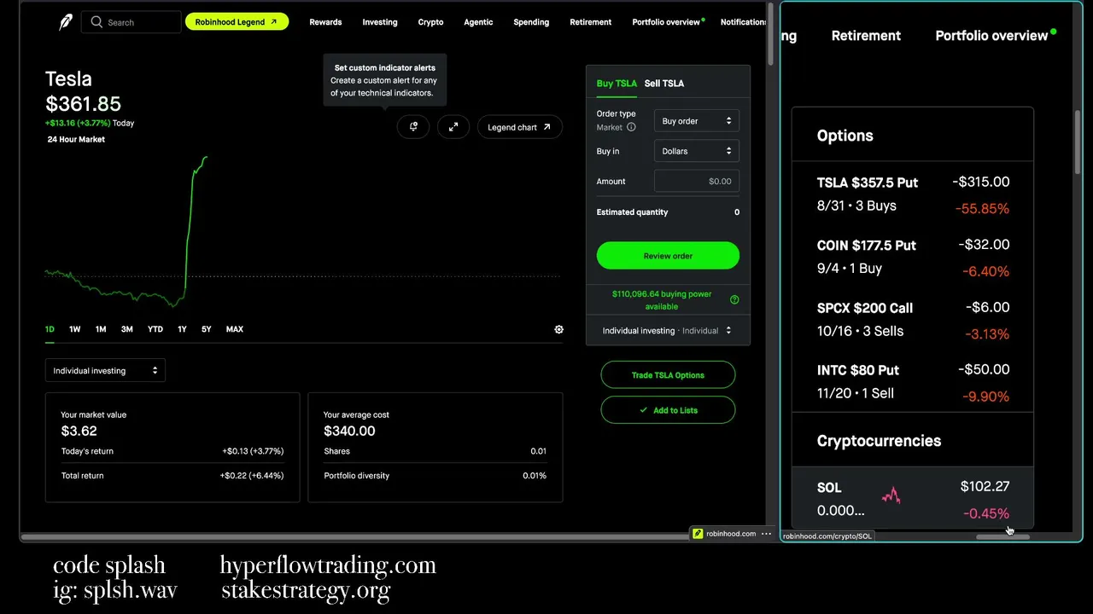
Task: Switch to the Sell TSLA tab
Action: pos(663,83)
